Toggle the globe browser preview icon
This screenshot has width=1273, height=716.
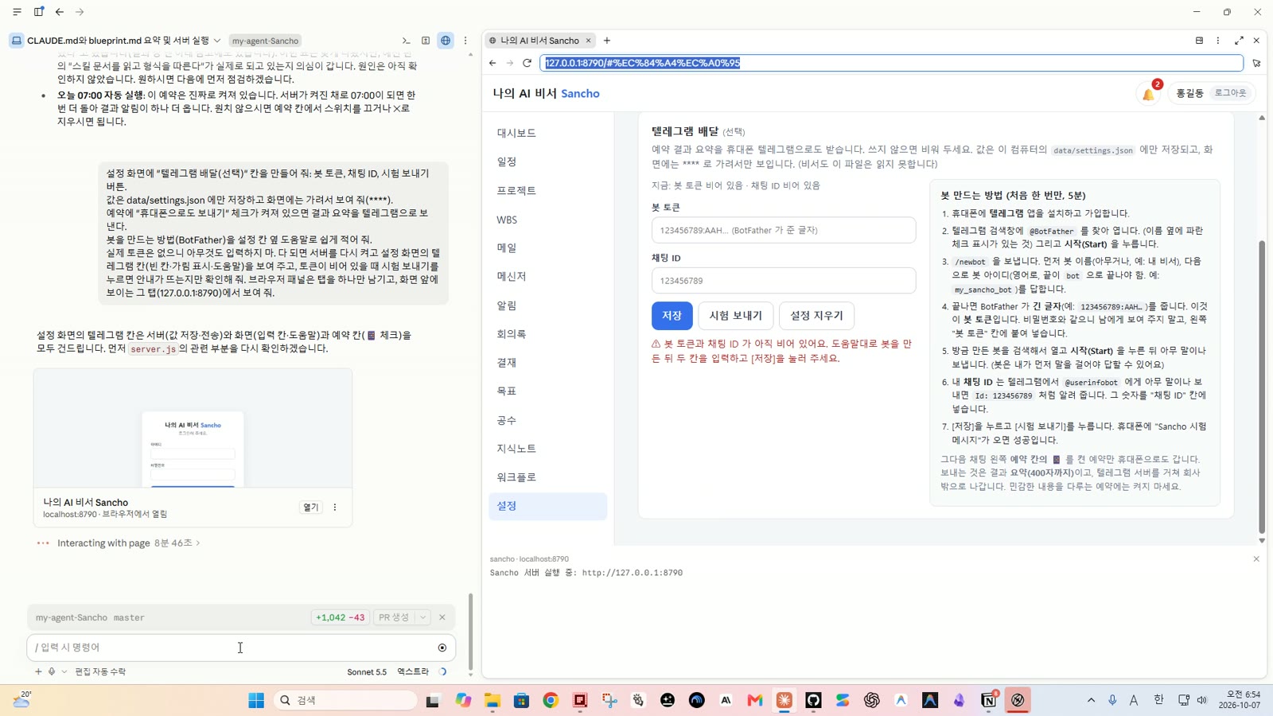pos(446,41)
